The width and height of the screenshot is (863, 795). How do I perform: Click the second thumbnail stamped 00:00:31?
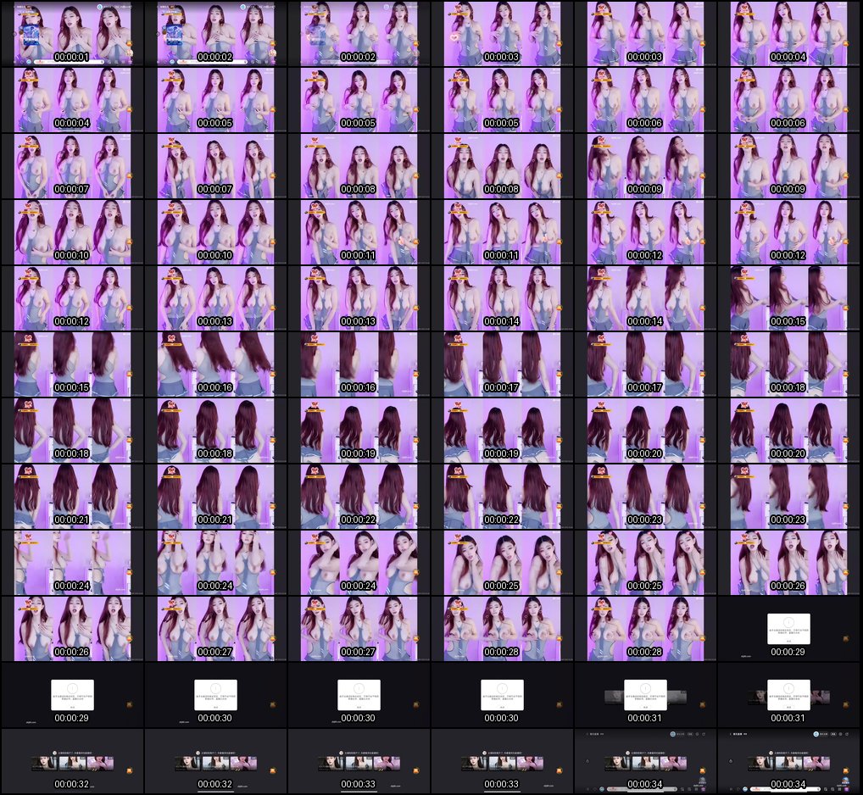click(x=788, y=695)
